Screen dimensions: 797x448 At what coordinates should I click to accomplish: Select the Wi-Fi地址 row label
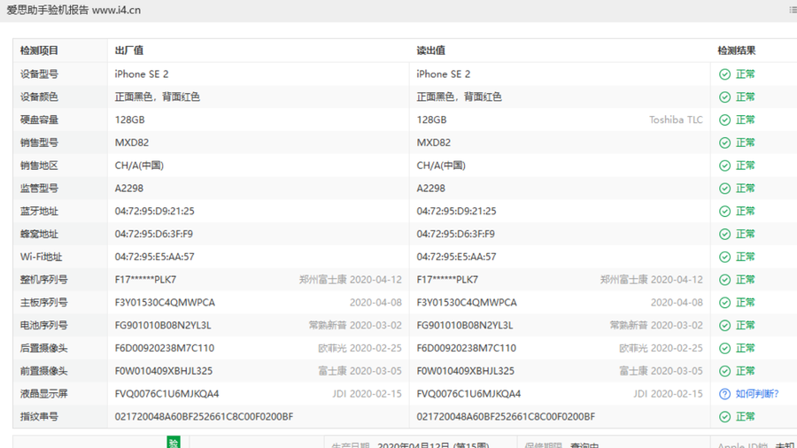click(41, 257)
